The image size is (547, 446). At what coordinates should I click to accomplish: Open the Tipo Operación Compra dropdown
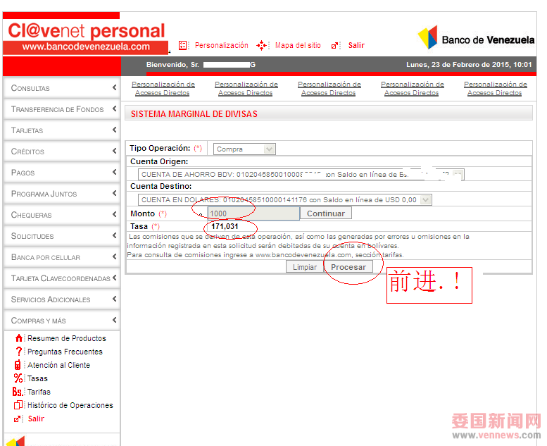(244, 149)
